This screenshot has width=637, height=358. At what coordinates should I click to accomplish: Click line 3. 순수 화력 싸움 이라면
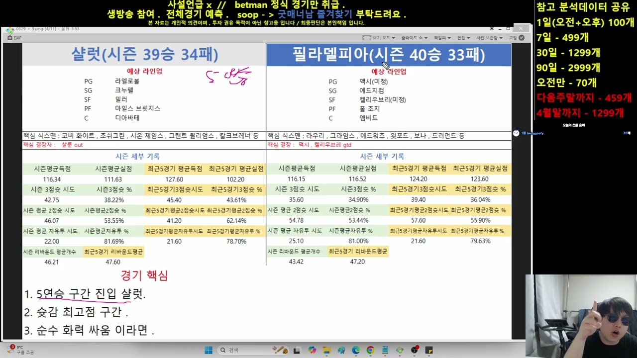[89, 330]
